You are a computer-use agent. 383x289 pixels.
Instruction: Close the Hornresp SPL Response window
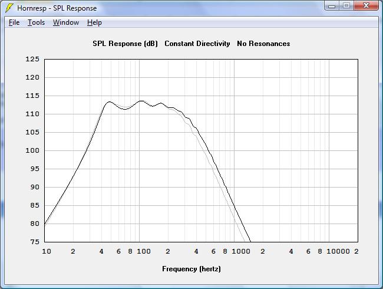click(366, 6)
